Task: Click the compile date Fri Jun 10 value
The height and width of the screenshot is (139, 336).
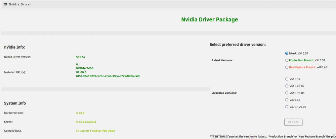Action: (95, 131)
